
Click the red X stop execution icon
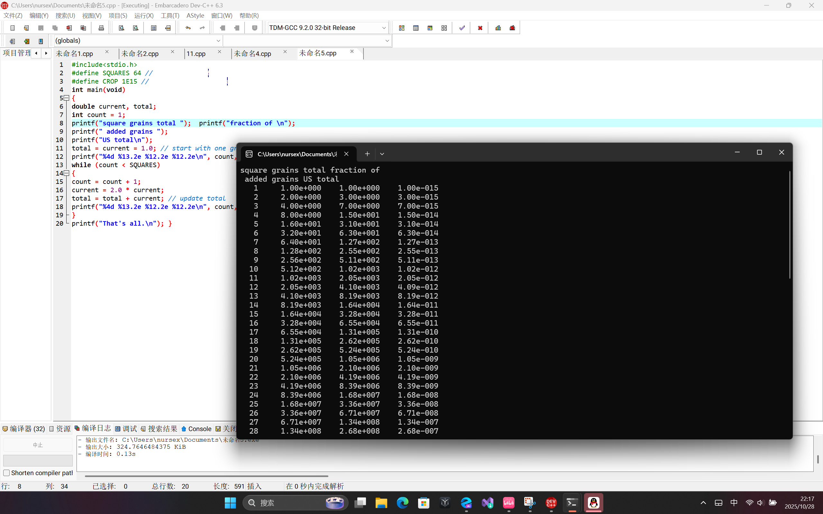(x=480, y=28)
